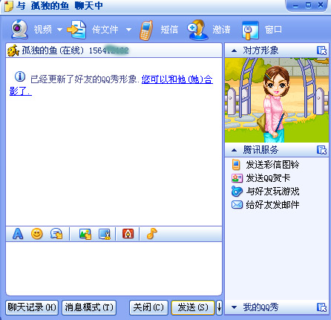Open the dropdown arrow next to 传文件
The height and width of the screenshot is (320, 331).
128,30
